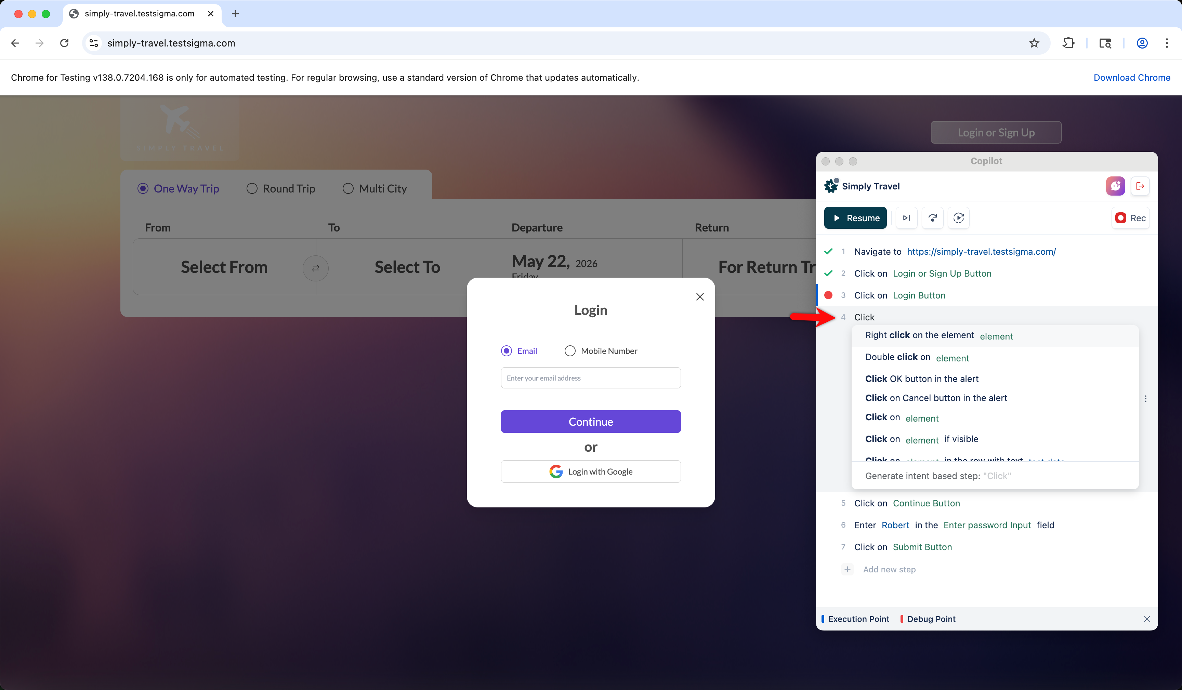Viewport: 1182px width, 690px height.
Task: Select the Email radio button
Action: coord(507,351)
